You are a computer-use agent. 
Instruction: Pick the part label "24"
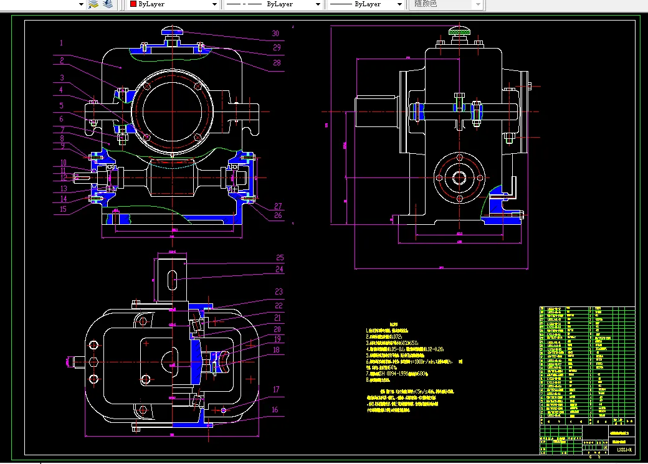coord(279,270)
